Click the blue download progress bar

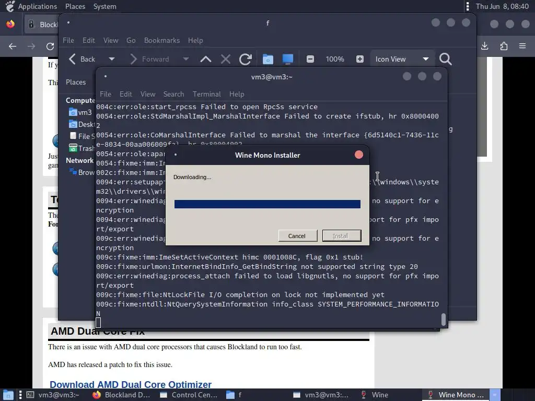tap(267, 204)
